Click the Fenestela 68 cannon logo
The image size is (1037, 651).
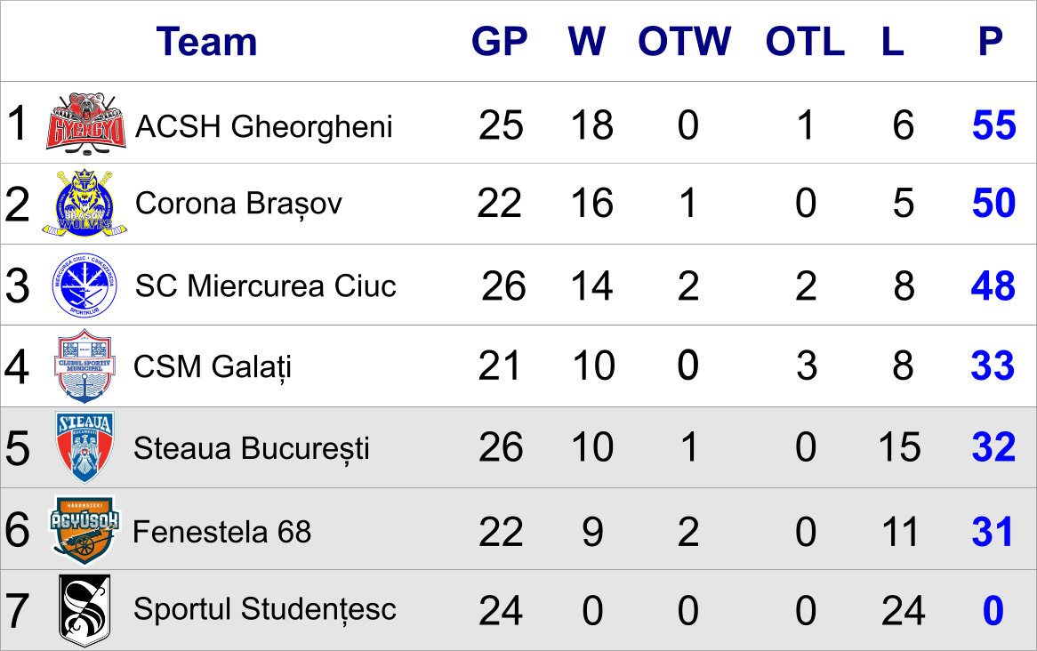tap(85, 530)
